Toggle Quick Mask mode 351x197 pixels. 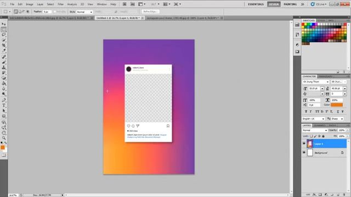(4, 155)
